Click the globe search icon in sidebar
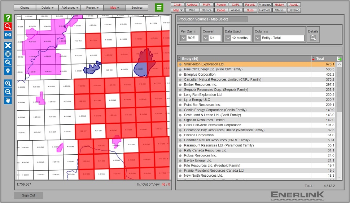 pos(8,62)
